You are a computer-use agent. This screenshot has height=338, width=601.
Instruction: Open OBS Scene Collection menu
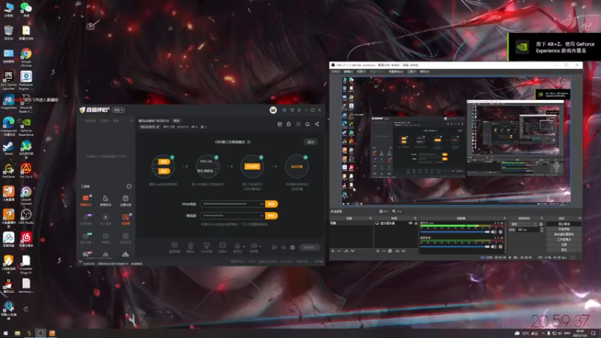coord(396,71)
